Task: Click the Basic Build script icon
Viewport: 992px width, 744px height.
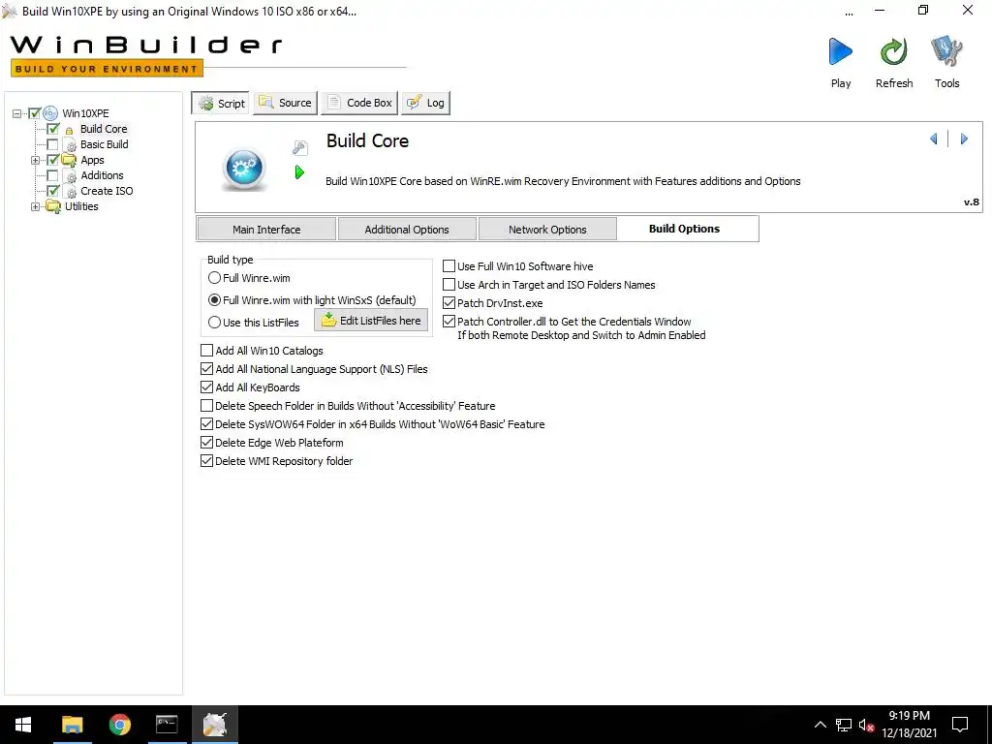Action: click(71, 145)
